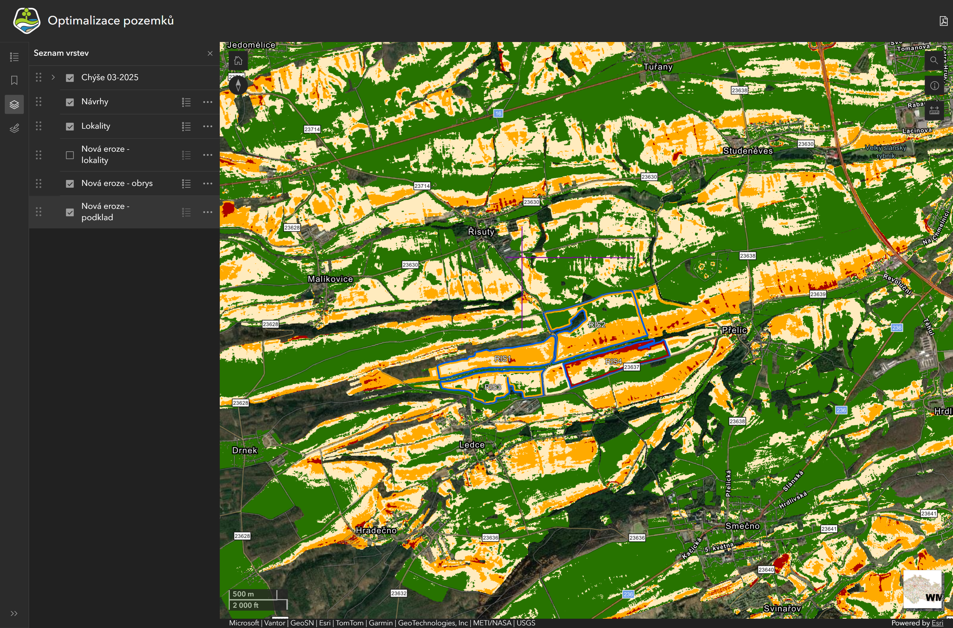Open the map search tool

[x=934, y=60]
